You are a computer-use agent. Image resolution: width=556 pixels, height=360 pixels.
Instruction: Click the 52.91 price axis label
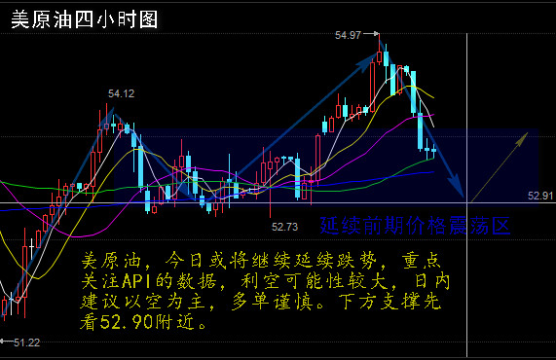[x=540, y=196]
